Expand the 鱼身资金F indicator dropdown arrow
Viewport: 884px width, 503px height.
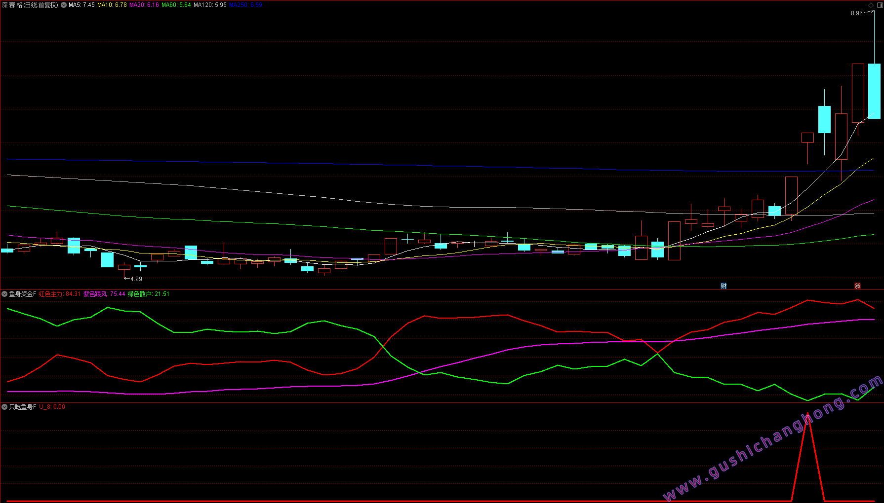tap(4, 294)
